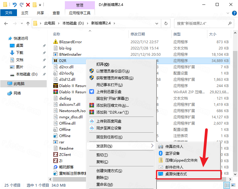Choose 创建快捷方式(S) in context menu
The width and height of the screenshot is (238, 189).
coord(109,171)
